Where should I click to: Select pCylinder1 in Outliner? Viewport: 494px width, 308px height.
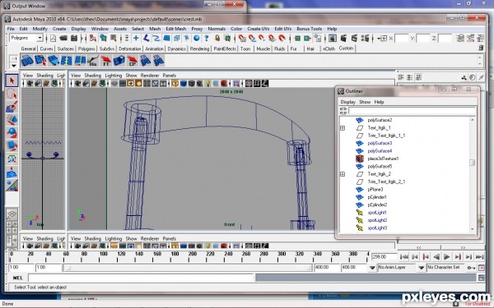tap(377, 197)
